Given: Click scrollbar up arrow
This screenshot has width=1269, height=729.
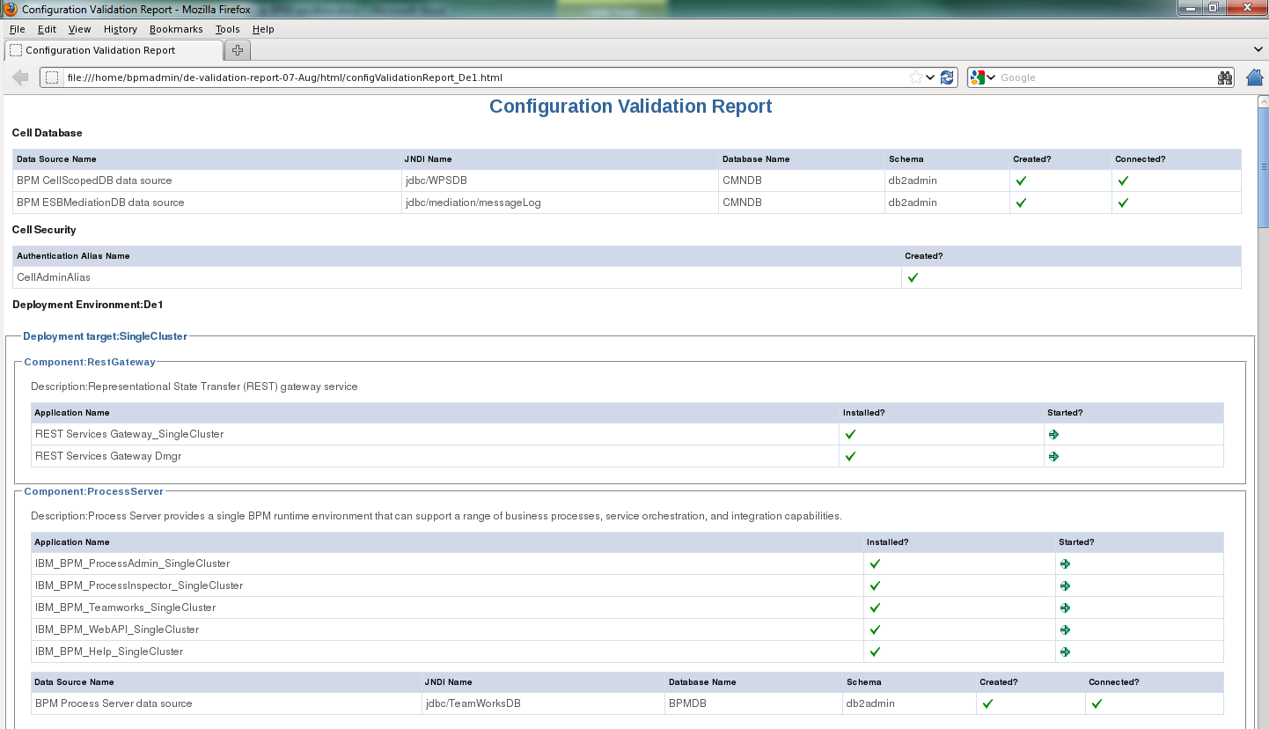Looking at the screenshot, I should click(1262, 102).
